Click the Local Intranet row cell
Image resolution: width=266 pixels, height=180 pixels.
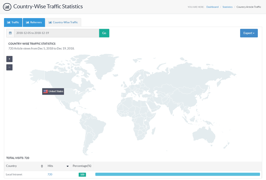(14, 174)
